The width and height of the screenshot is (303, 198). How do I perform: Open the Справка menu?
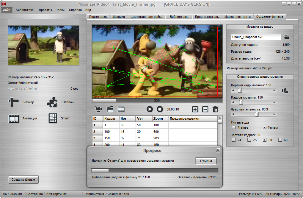coord(75,10)
